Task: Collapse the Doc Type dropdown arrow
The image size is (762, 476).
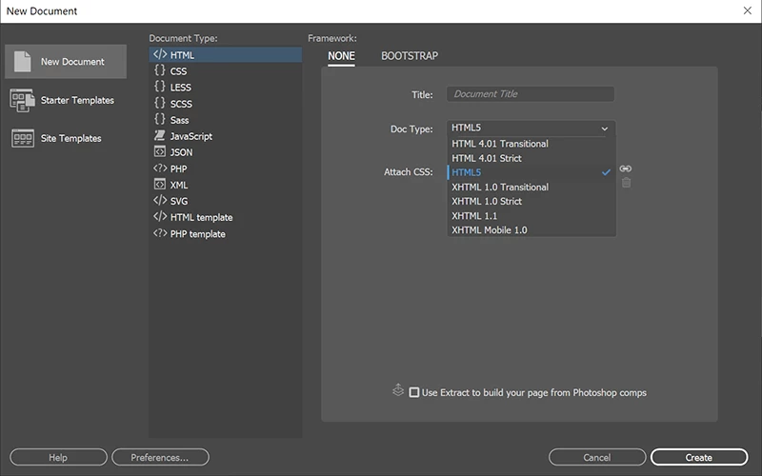Action: tap(605, 129)
